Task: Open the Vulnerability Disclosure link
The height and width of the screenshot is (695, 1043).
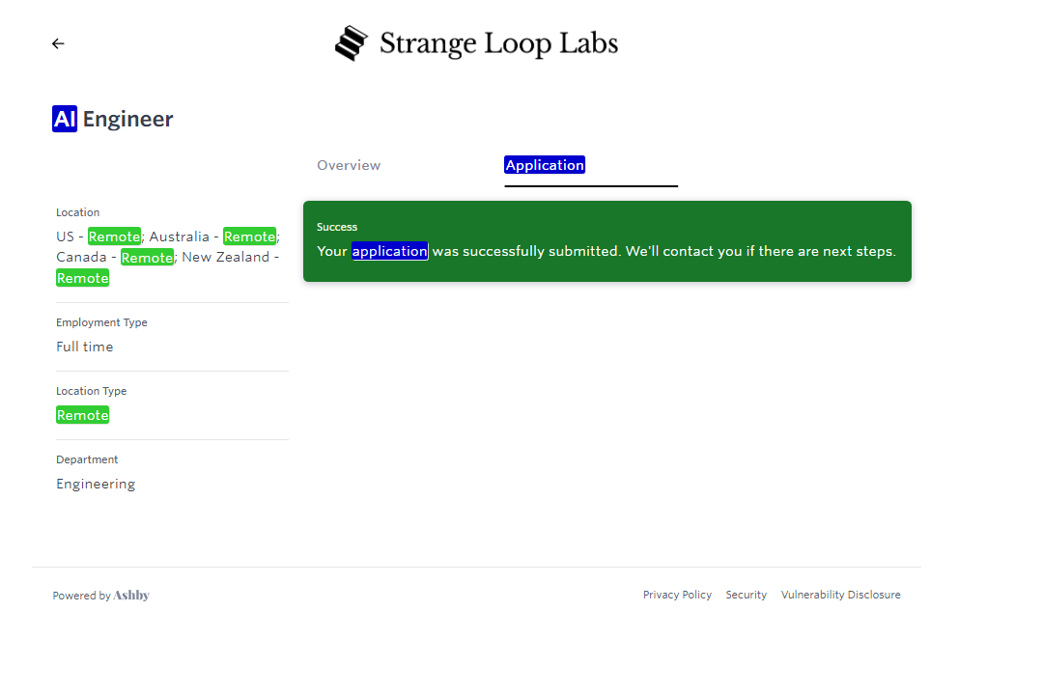Action: click(840, 595)
